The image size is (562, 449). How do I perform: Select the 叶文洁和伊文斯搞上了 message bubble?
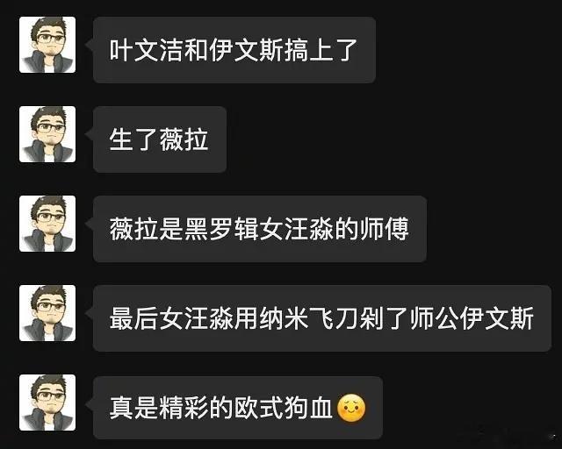point(234,50)
